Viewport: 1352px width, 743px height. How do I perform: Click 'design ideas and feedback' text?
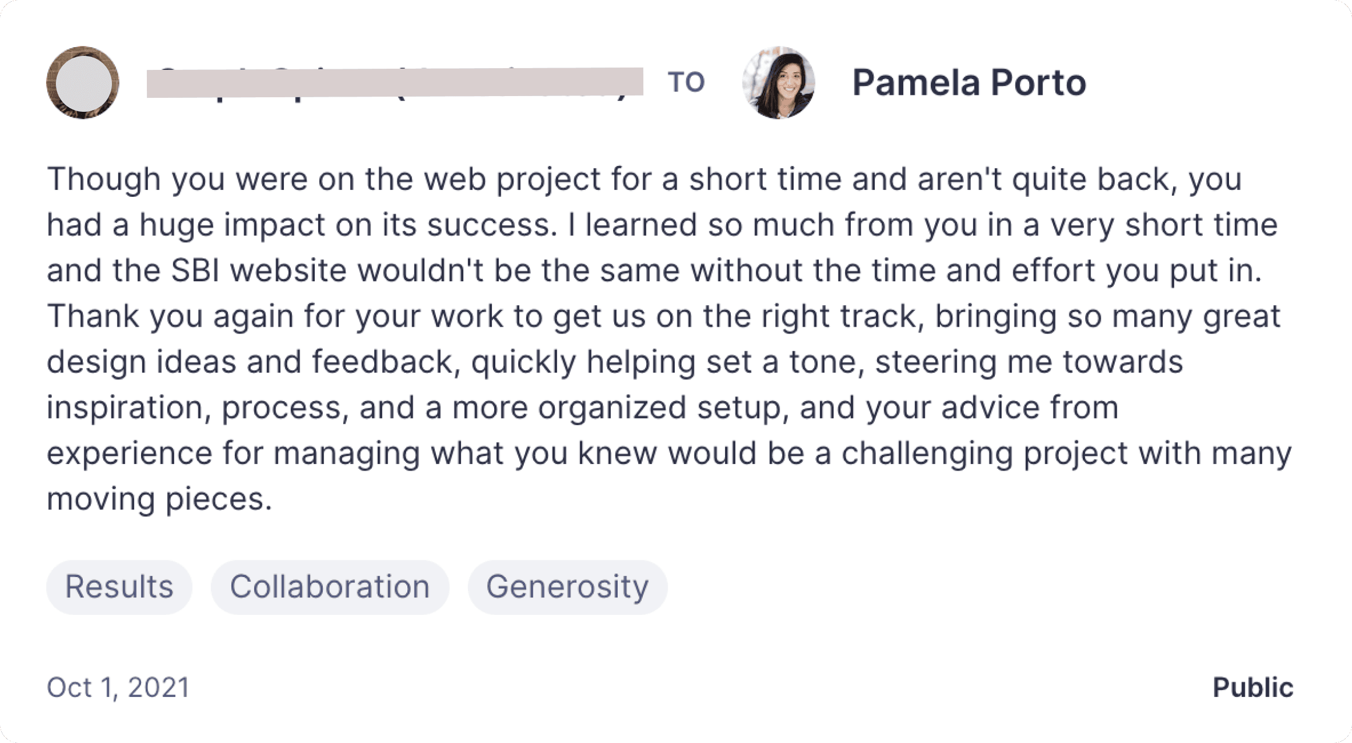[249, 362]
